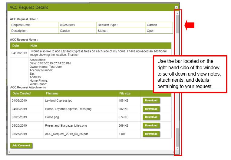Click the horizontal scrollbar left arrow
The image size is (231, 160).
[x=9, y=152]
